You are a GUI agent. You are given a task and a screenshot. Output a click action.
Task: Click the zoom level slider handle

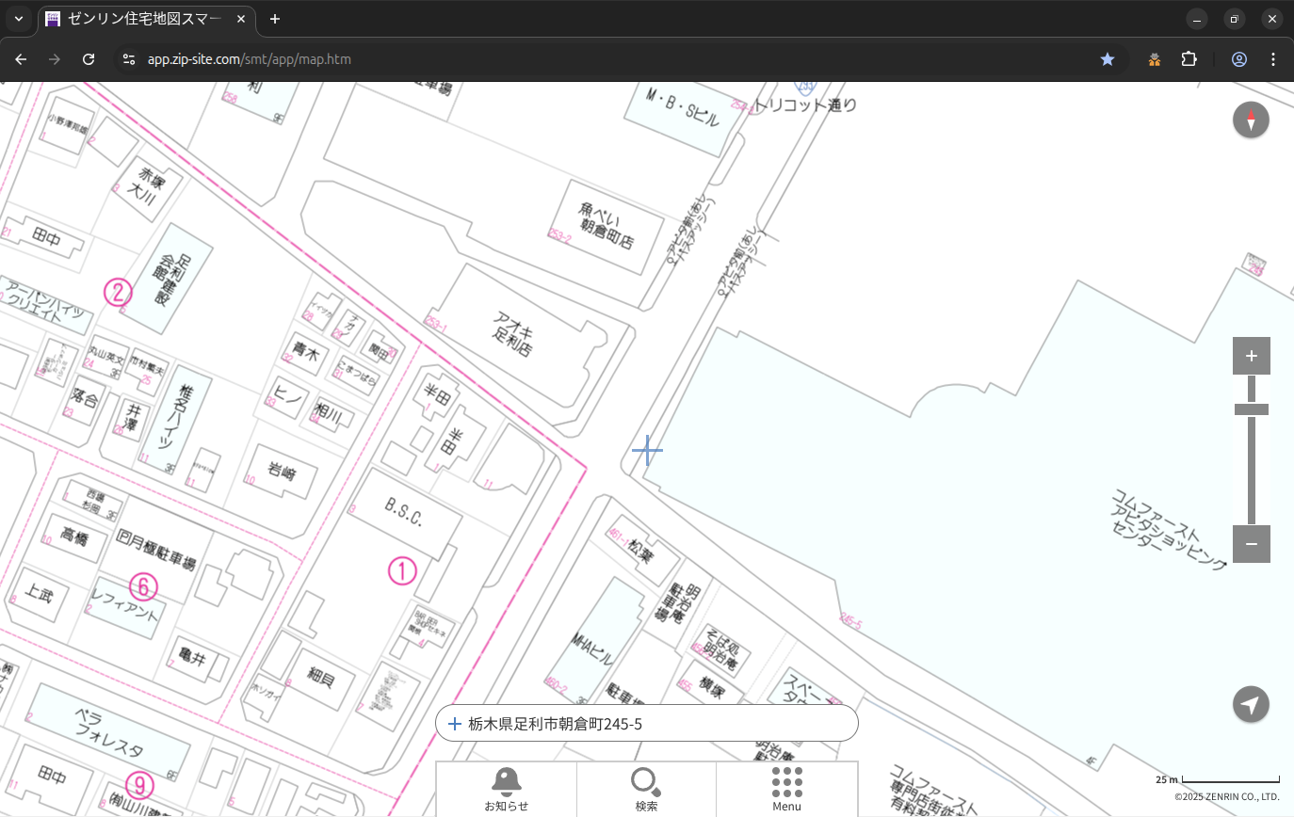click(1251, 409)
